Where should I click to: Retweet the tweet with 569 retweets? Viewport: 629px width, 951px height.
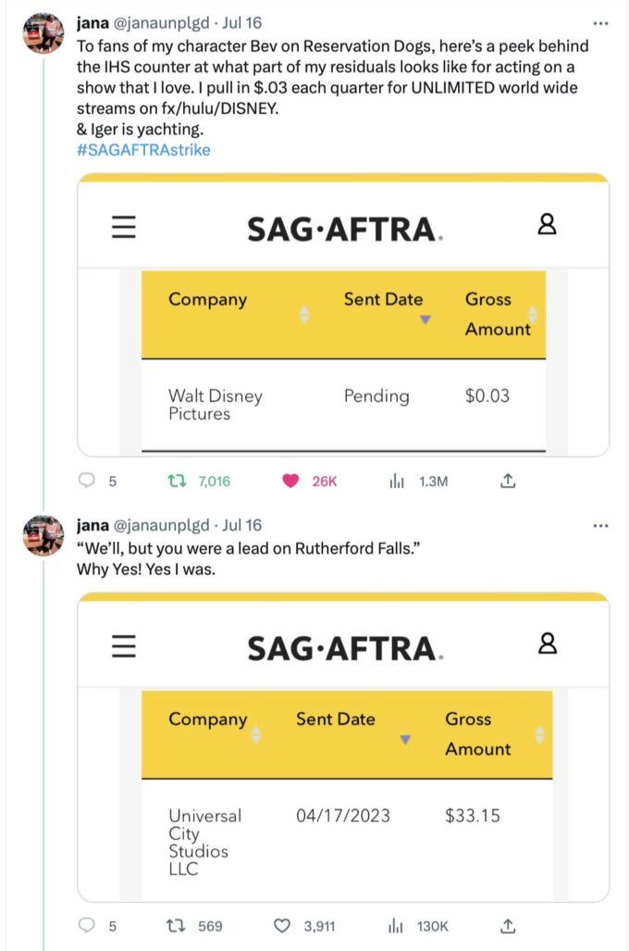[177, 925]
